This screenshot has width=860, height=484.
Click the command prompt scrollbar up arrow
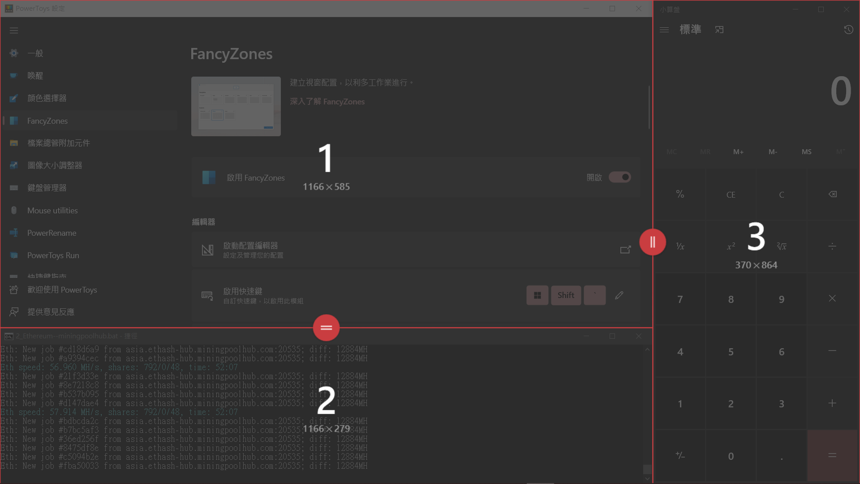[647, 349]
